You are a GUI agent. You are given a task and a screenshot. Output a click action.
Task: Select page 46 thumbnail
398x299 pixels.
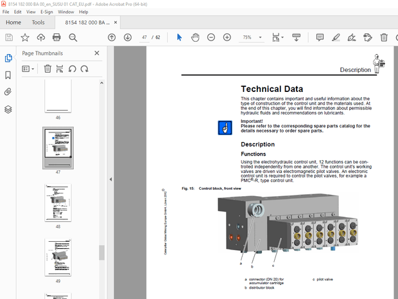(x=58, y=96)
